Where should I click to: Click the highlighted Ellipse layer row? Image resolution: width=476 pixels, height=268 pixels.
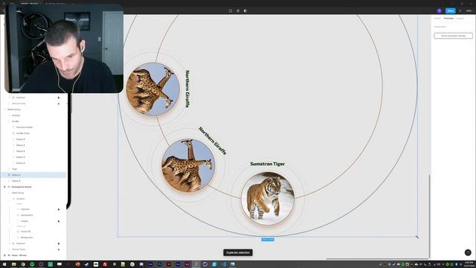tap(33, 175)
